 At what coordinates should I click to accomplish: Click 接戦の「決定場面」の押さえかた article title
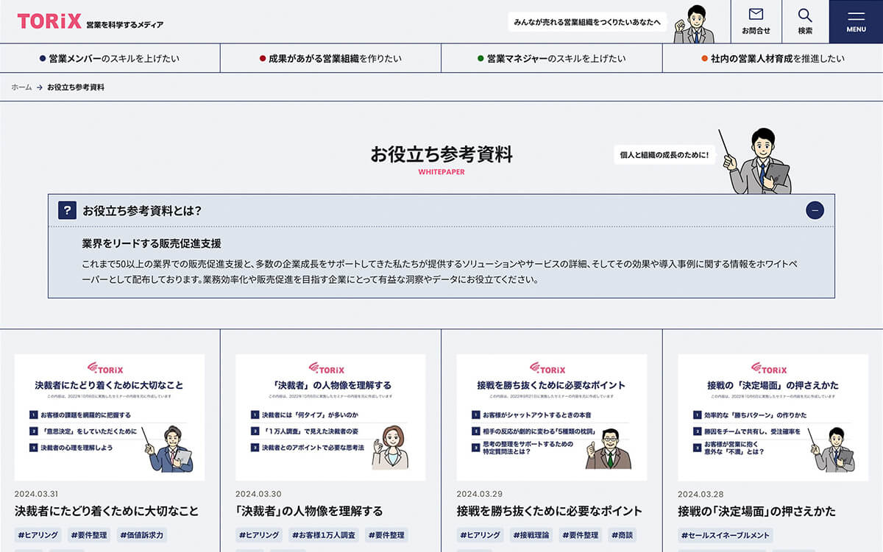tap(756, 511)
